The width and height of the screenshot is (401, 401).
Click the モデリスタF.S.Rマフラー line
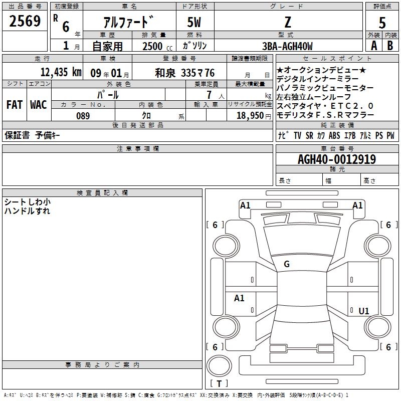point(325,115)
